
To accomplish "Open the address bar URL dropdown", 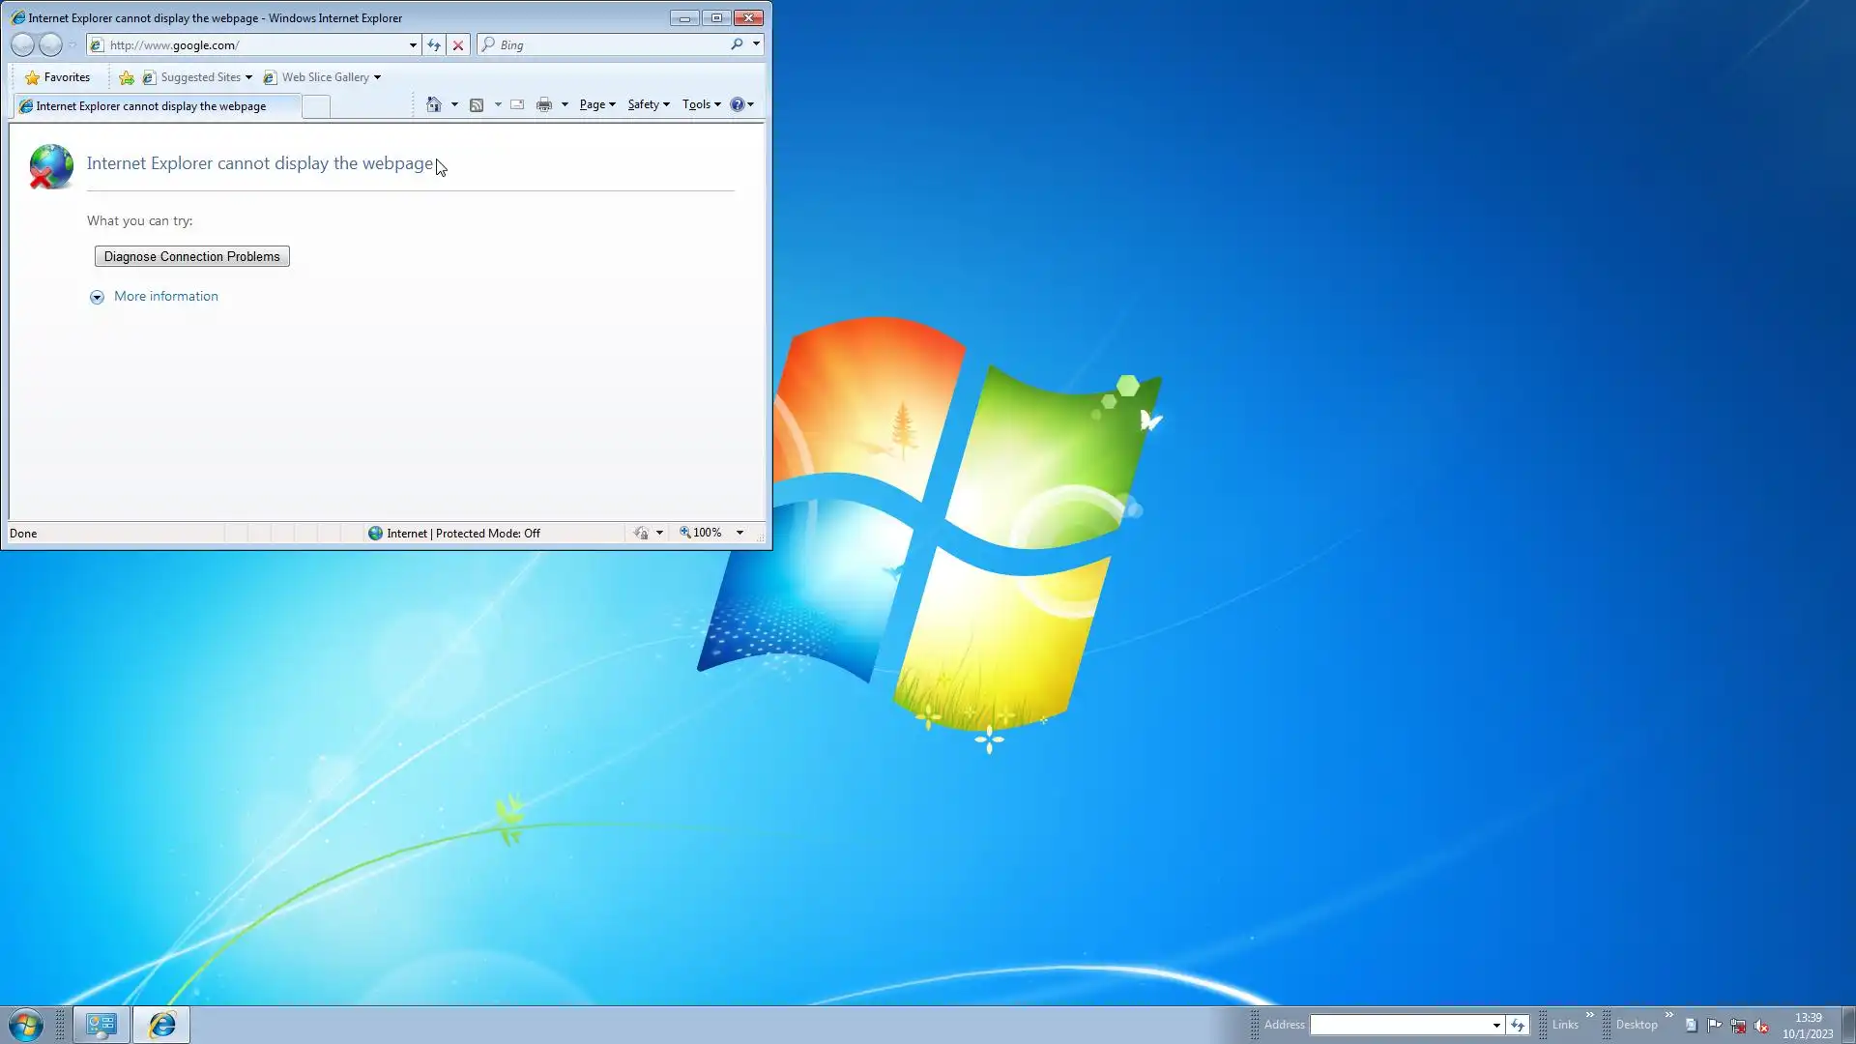I will pos(413,45).
